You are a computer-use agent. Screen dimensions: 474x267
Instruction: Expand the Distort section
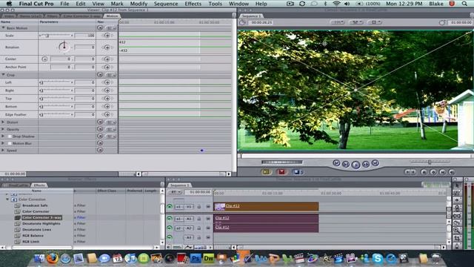point(3,122)
